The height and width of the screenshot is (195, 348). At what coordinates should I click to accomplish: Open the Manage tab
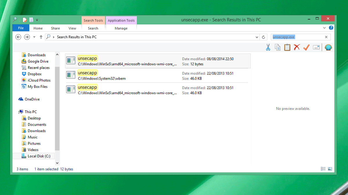[x=121, y=28]
